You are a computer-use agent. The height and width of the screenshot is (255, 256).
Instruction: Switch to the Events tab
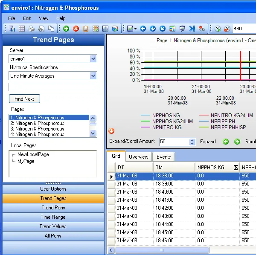point(163,156)
